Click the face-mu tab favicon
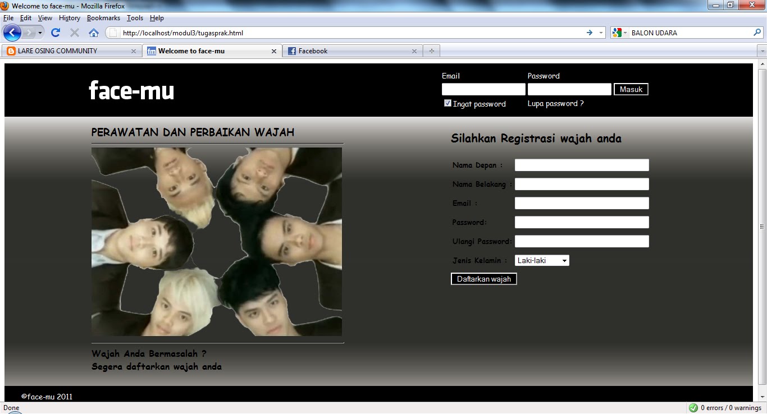This screenshot has width=767, height=414. [152, 51]
